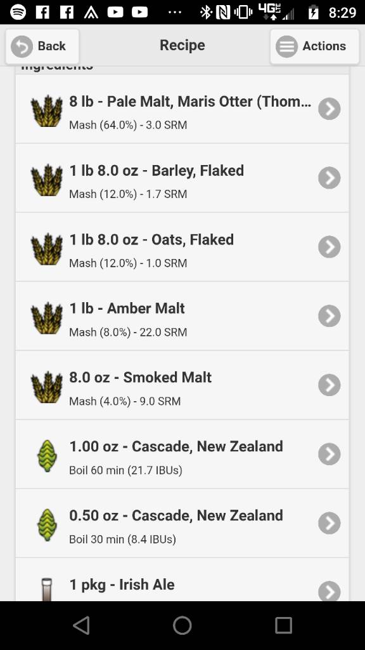The width and height of the screenshot is (365, 650).
Task: Open Barley, Flaked details via chevron arrow
Action: pyautogui.click(x=330, y=178)
